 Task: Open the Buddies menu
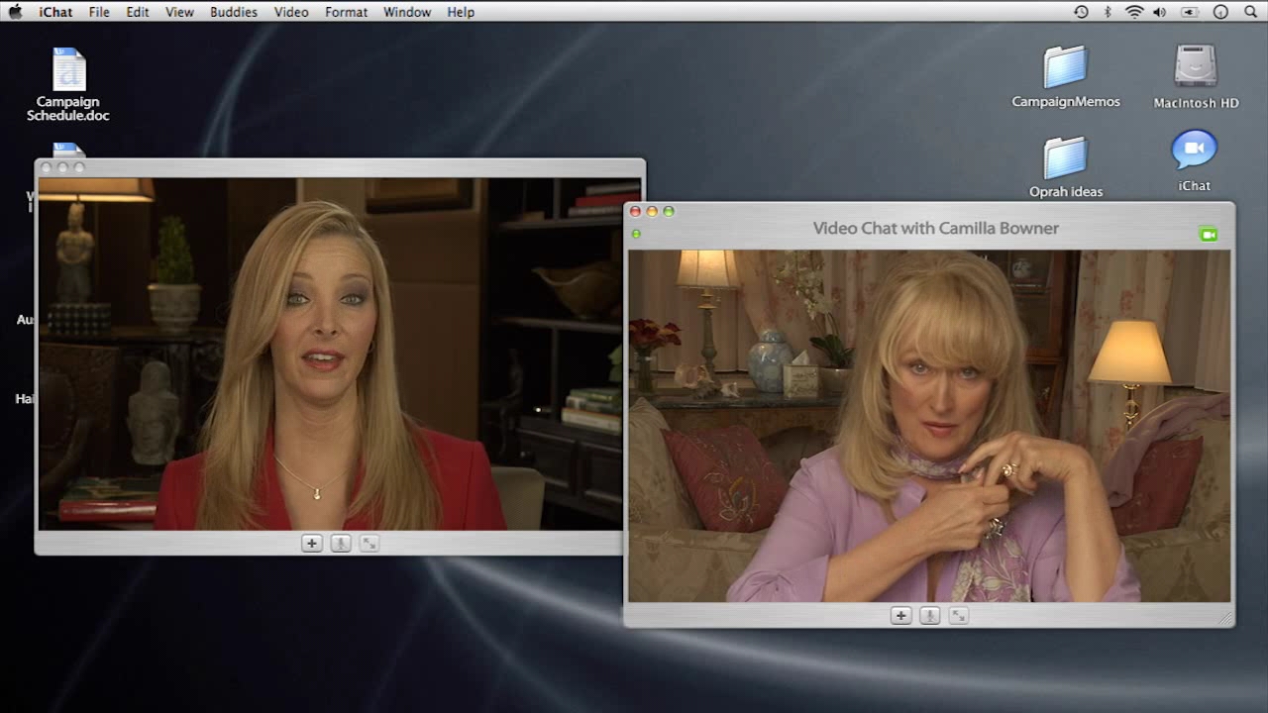click(x=234, y=12)
